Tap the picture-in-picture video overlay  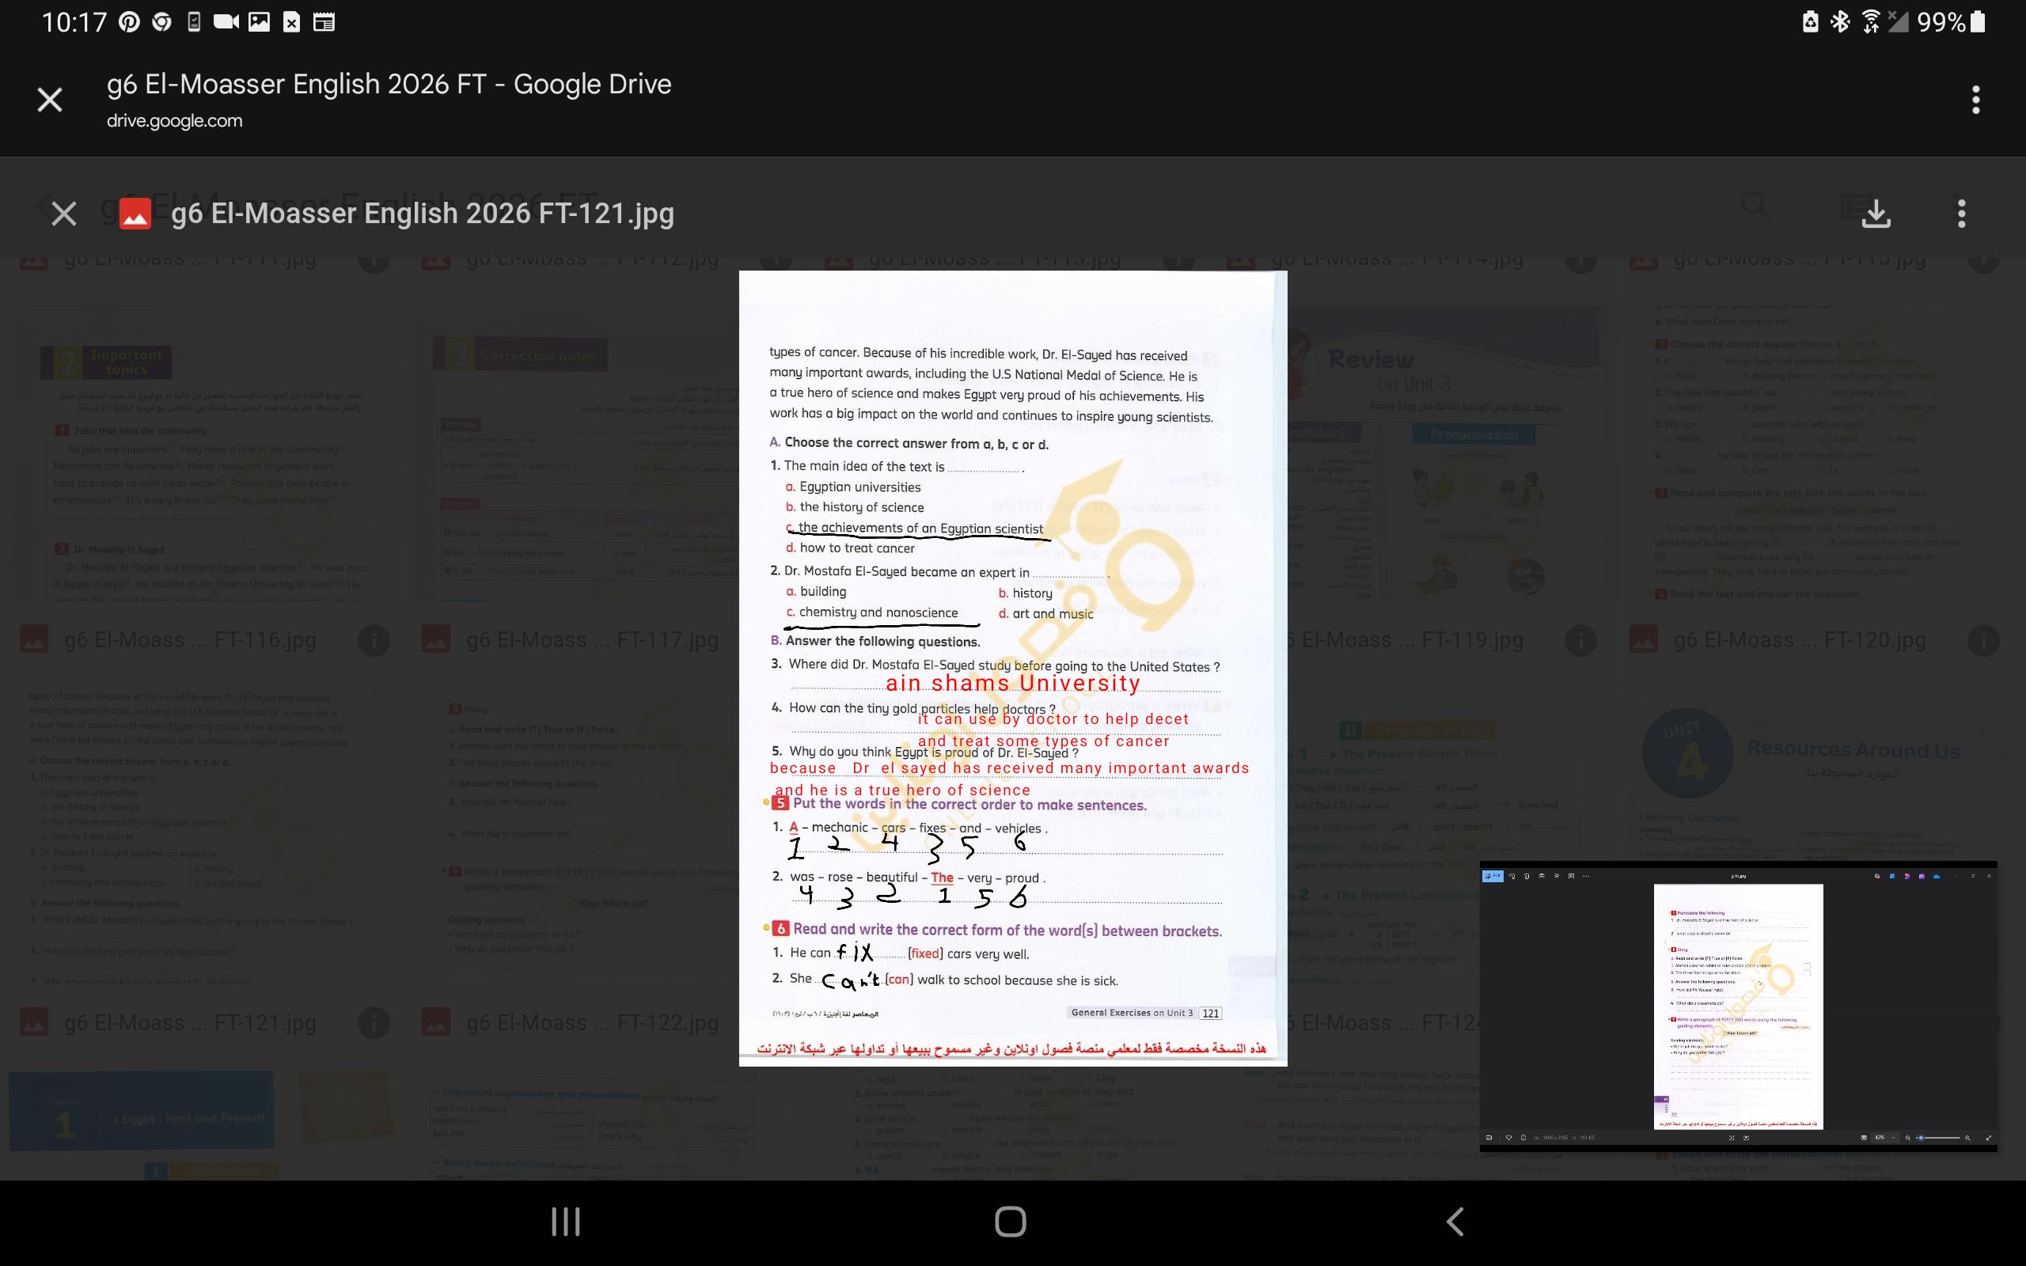(1738, 1006)
